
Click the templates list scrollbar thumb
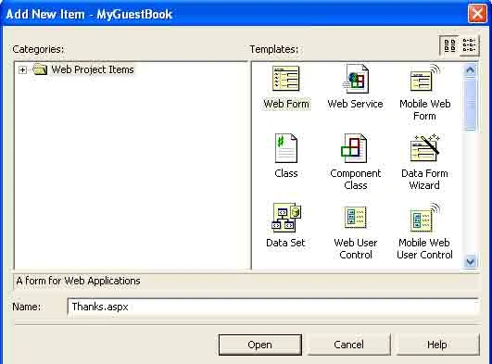point(470,104)
